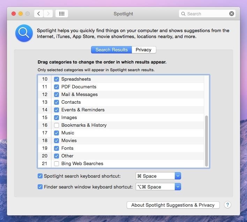Toggle Finder search window shortcut checkbox

[x=40, y=187]
